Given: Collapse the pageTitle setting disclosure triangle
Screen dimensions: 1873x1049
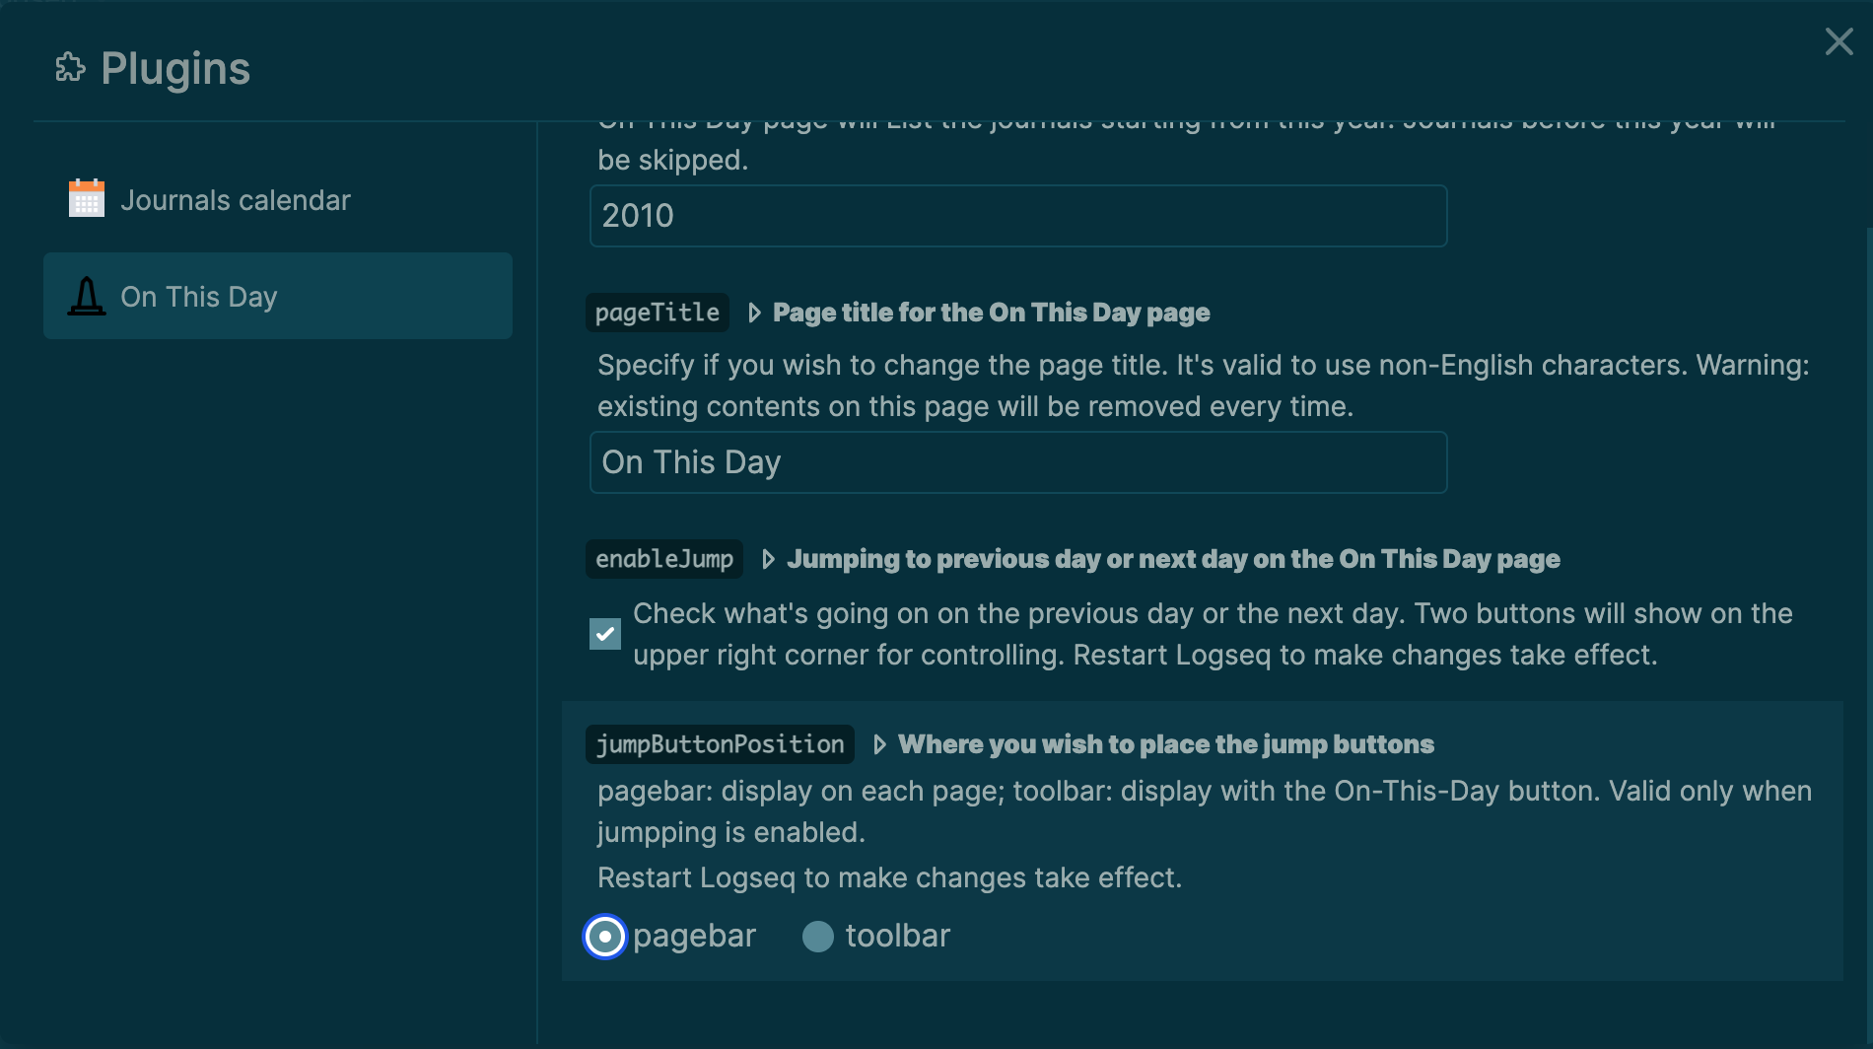Looking at the screenshot, I should [754, 313].
